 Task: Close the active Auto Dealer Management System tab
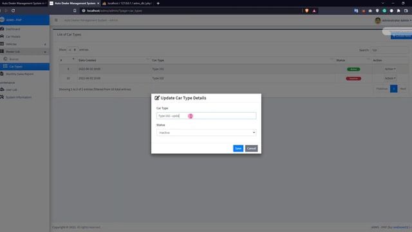[98, 3]
